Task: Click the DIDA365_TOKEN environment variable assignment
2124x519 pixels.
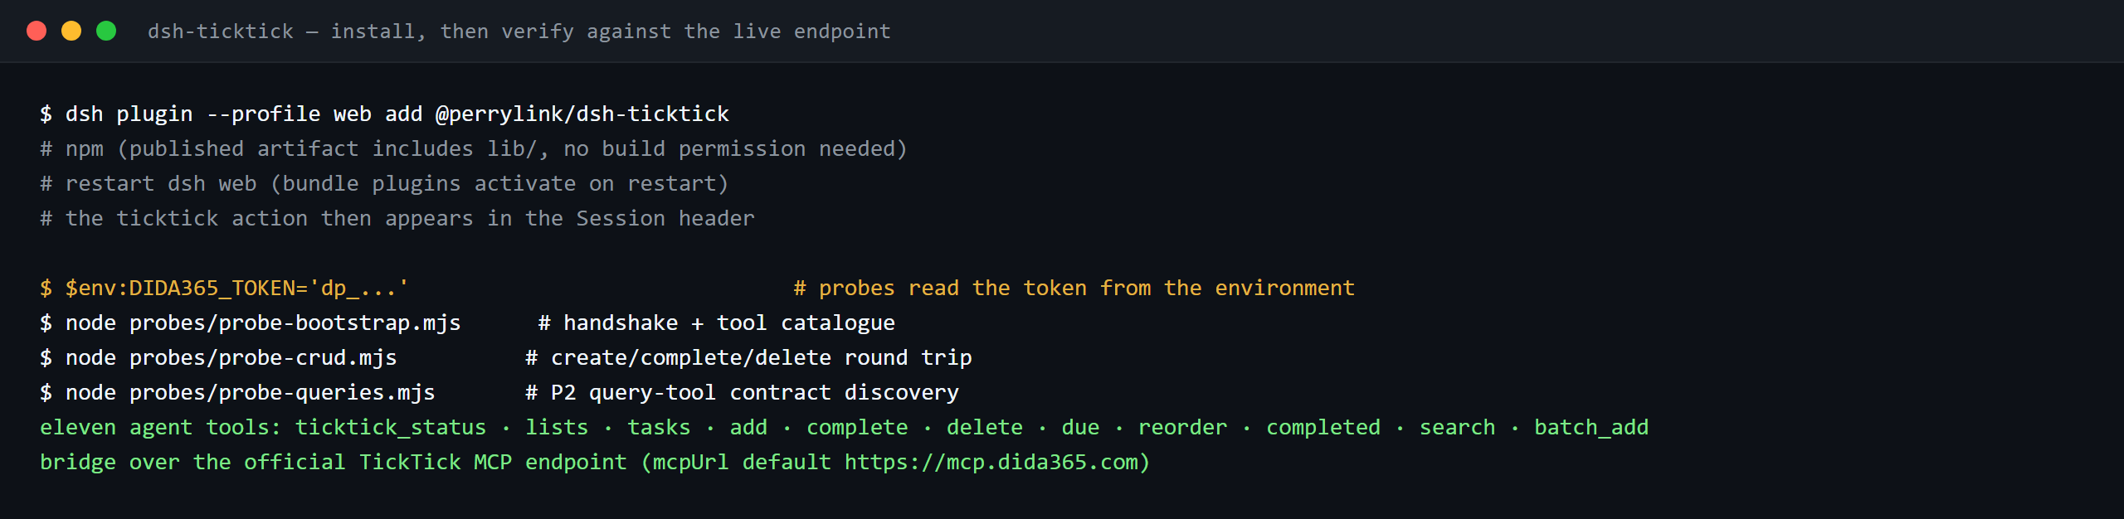Action: (x=236, y=288)
